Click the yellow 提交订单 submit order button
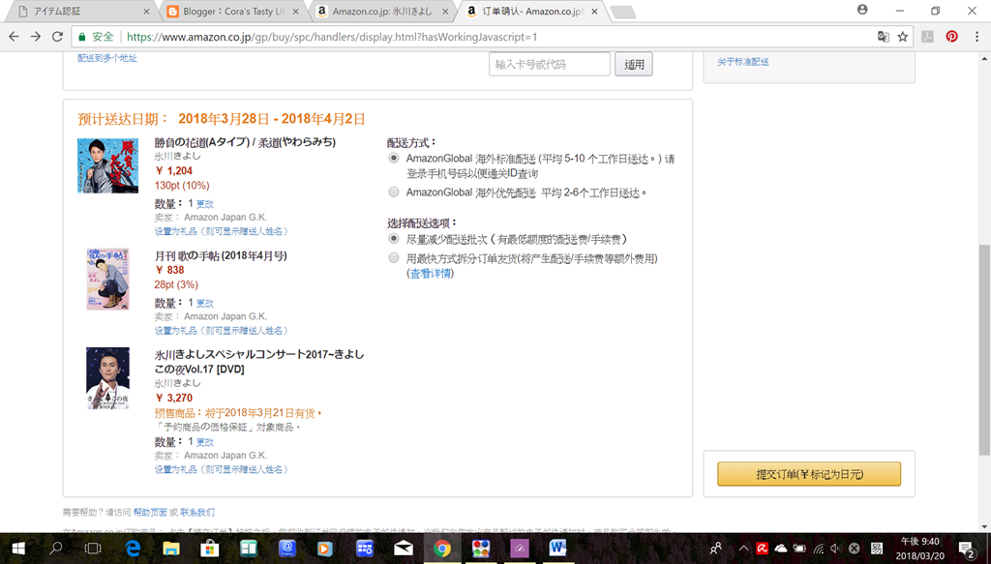This screenshot has height=564, width=991. [x=809, y=474]
